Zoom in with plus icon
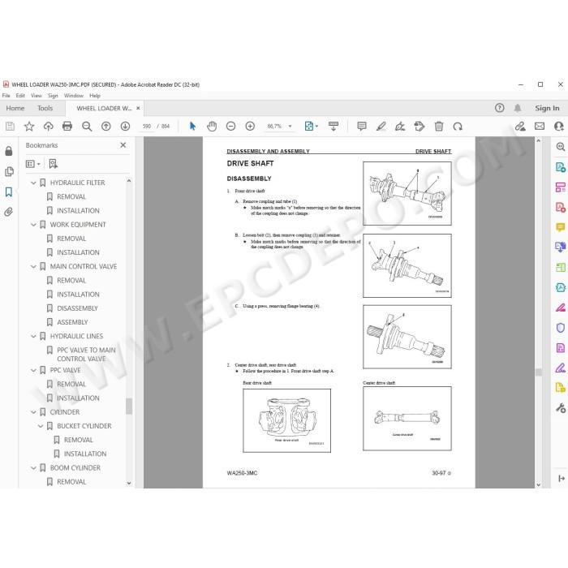This screenshot has width=568, height=568. tap(250, 126)
